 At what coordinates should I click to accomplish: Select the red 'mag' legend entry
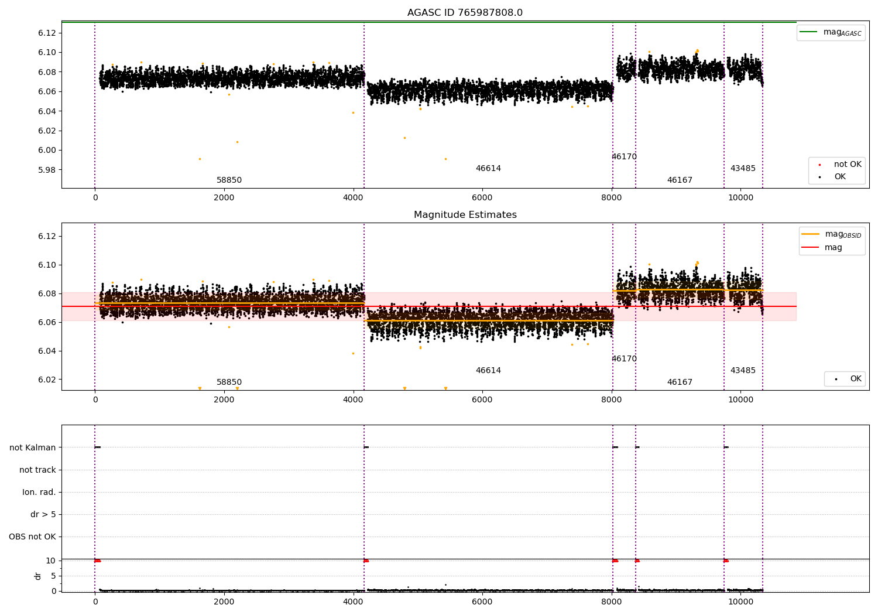[x=822, y=248]
